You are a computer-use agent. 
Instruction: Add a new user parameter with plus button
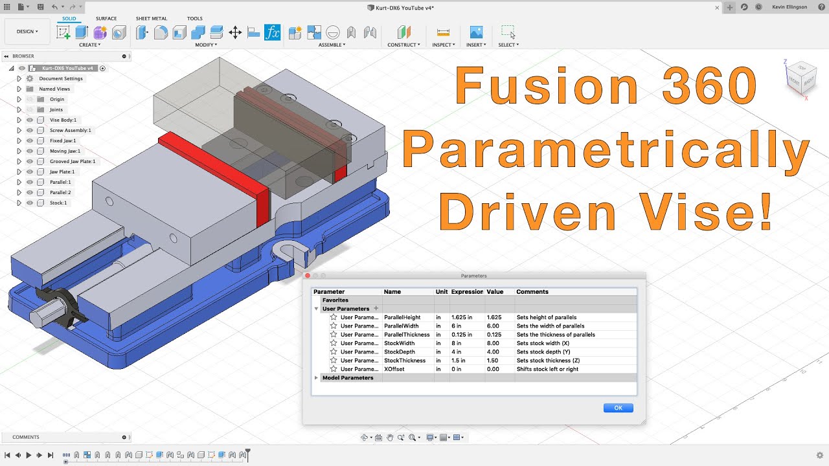pyautogui.click(x=376, y=309)
